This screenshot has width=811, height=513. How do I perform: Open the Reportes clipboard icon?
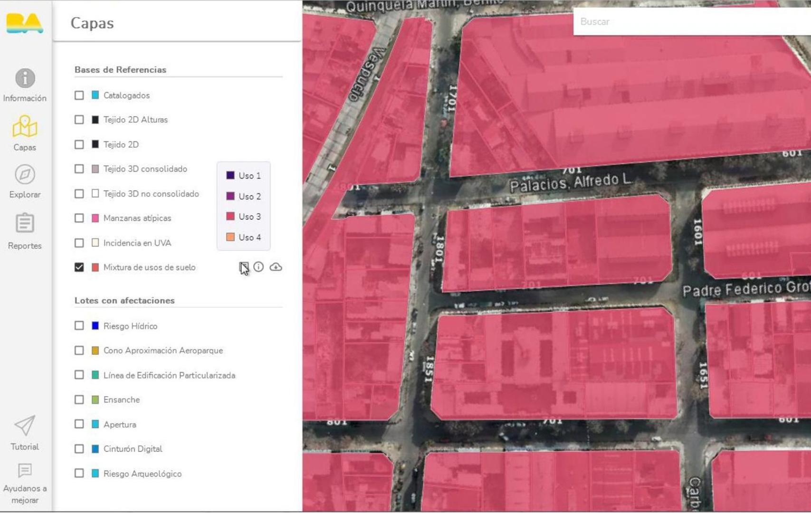click(x=25, y=223)
